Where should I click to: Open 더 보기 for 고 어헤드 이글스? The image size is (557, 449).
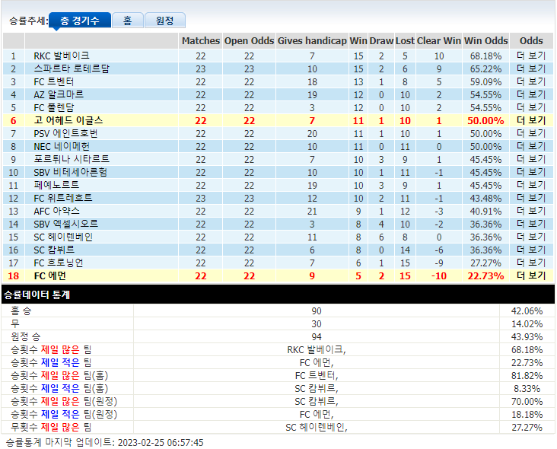[x=531, y=120]
